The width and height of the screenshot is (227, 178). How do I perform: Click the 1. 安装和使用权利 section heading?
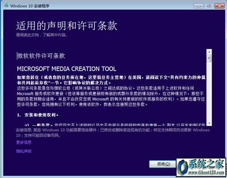[x=38, y=115]
